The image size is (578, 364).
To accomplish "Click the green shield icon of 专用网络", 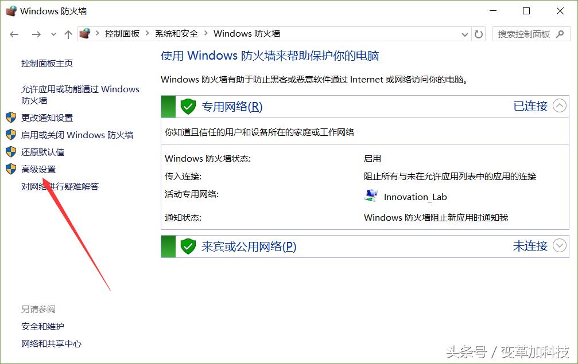I will coord(188,106).
